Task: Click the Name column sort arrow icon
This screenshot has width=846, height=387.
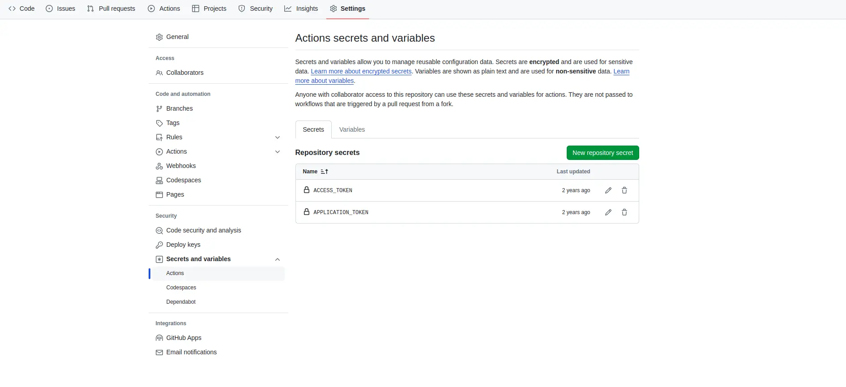Action: [x=325, y=172]
